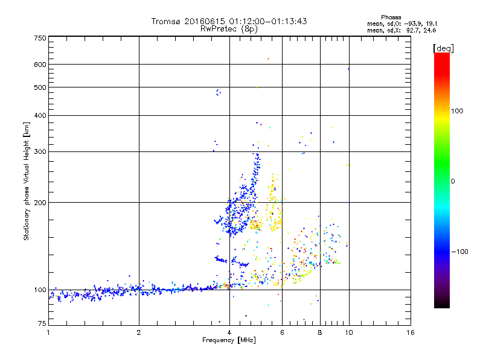
Task: Click the x-axis '6' tick label
Action: coord(282,332)
